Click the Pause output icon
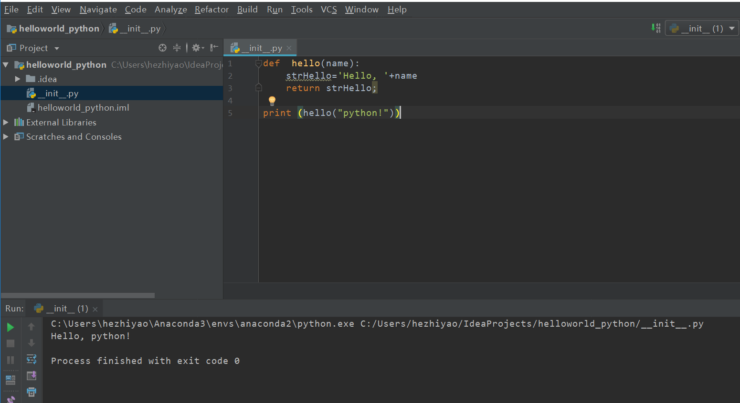Screen dimensions: 740x403 [x=11, y=360]
